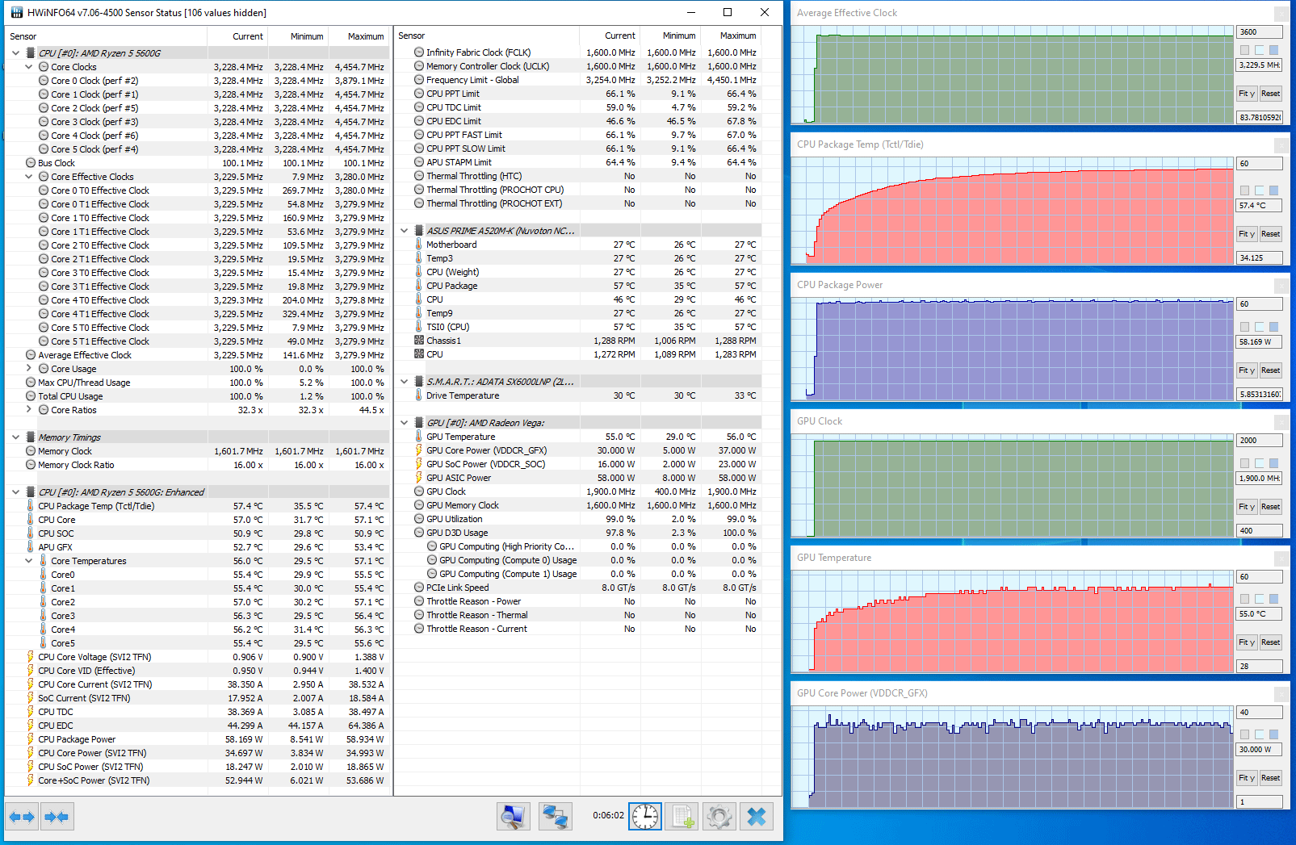Pick dark blue swatch in GPU Temperature graph
Viewport: 1296px width, 845px height.
(x=1273, y=599)
